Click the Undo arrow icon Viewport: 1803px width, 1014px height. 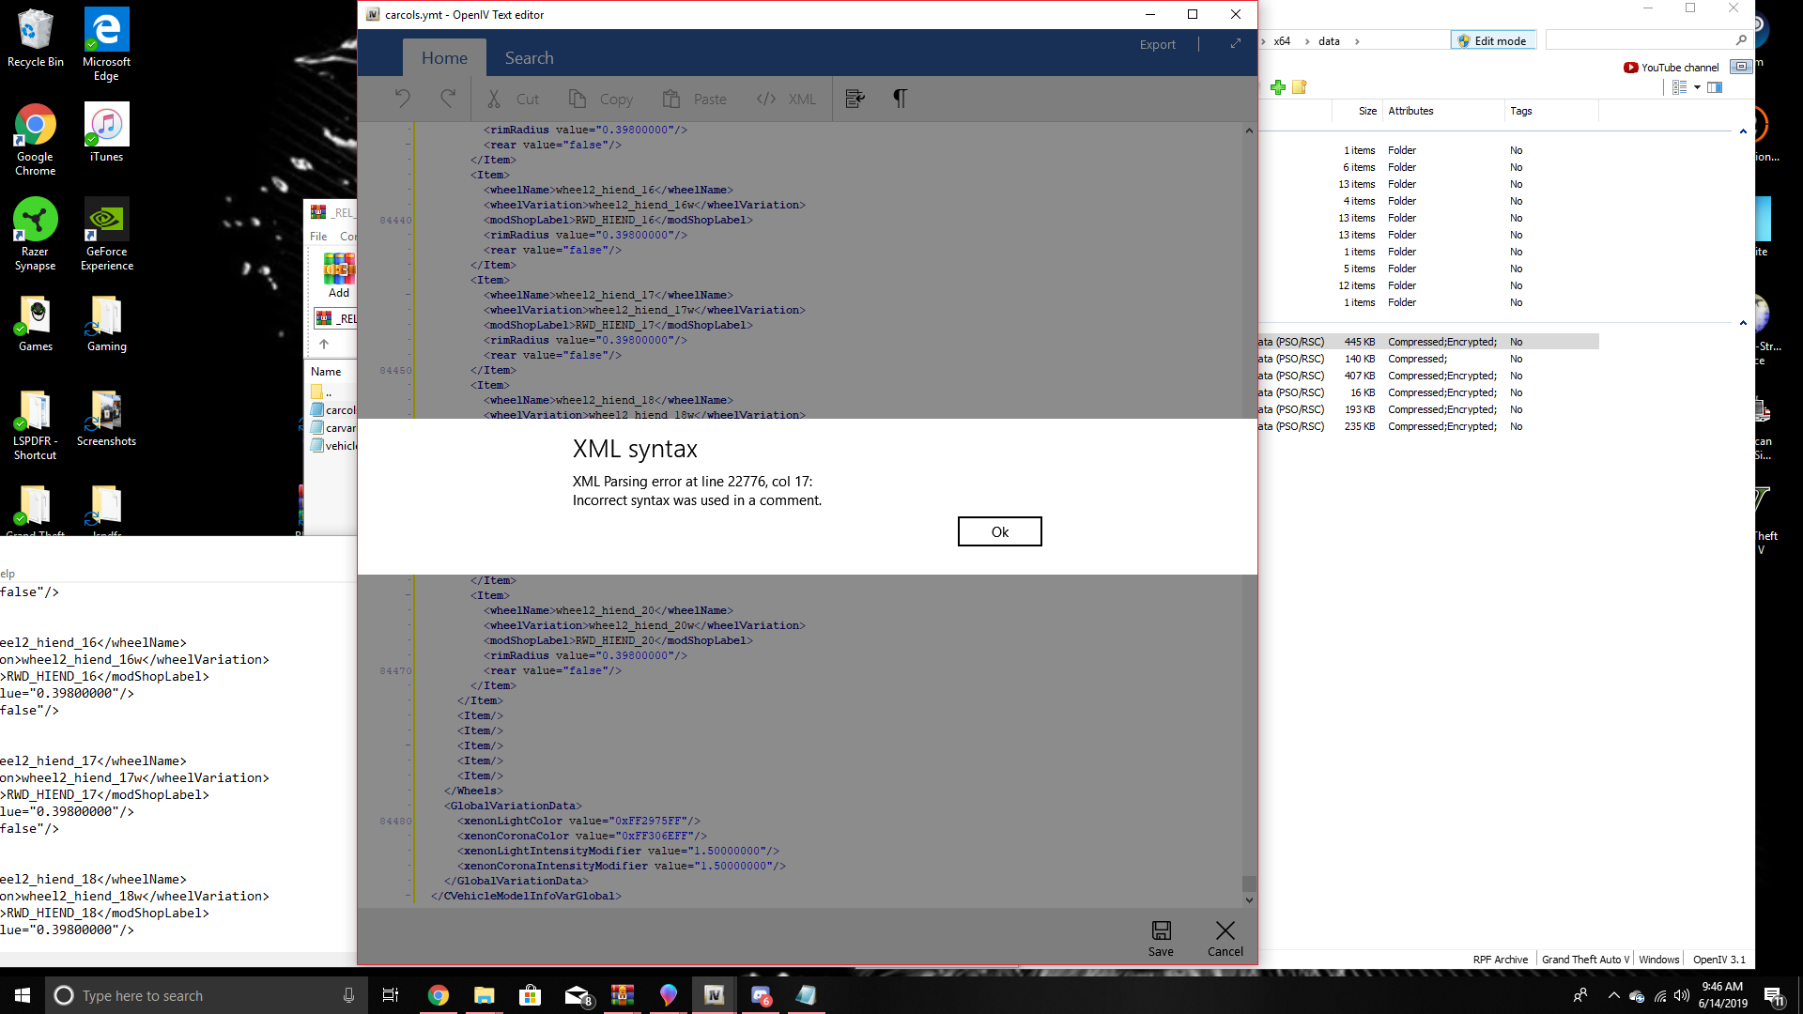click(403, 99)
